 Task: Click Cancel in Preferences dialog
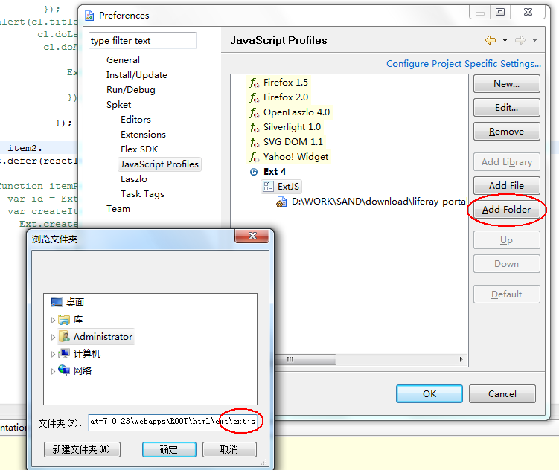tap(502, 394)
